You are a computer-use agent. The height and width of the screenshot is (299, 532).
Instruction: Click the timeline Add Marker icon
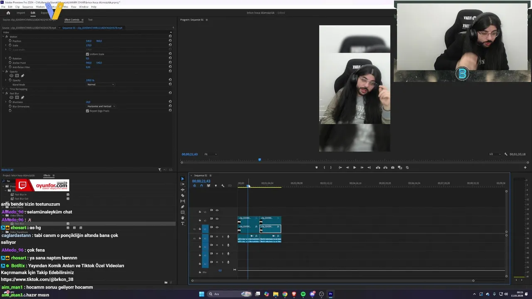pyautogui.click(x=215, y=186)
